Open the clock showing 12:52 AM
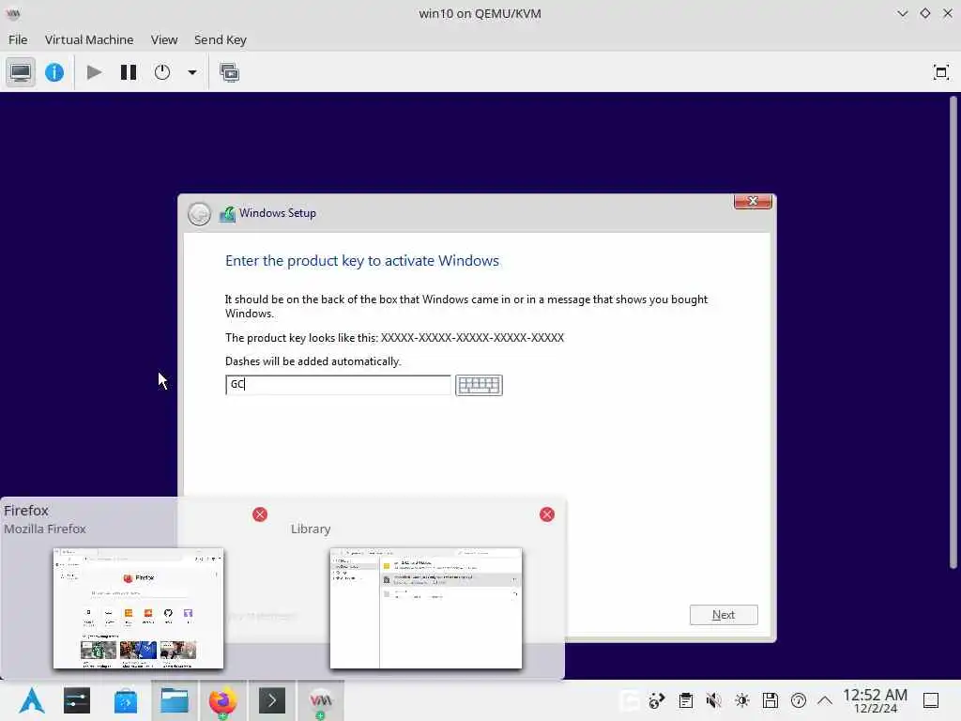 [875, 700]
